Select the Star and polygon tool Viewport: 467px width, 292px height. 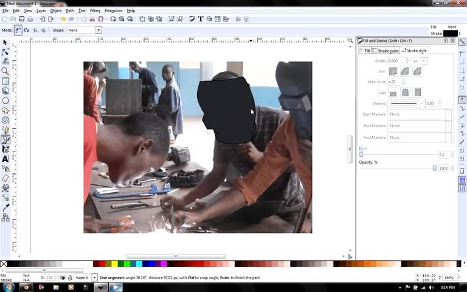click(x=5, y=111)
